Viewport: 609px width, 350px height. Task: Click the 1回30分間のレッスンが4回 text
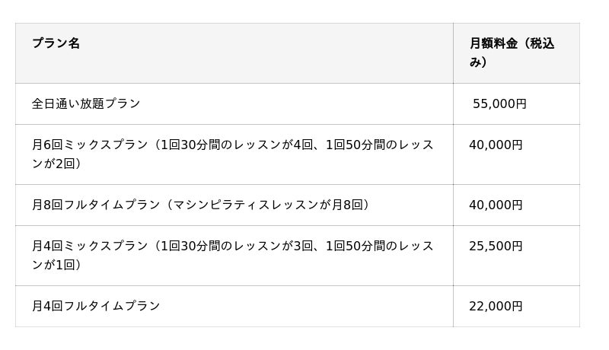coord(234,145)
